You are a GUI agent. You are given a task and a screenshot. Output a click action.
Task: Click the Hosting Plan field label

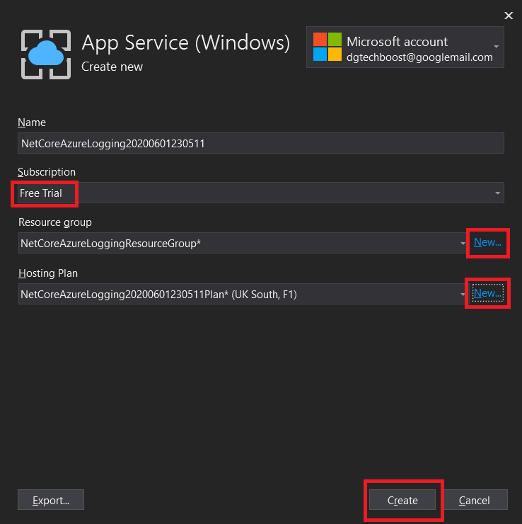tap(47, 273)
